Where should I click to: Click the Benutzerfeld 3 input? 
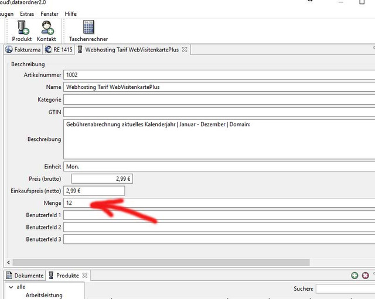point(219,239)
